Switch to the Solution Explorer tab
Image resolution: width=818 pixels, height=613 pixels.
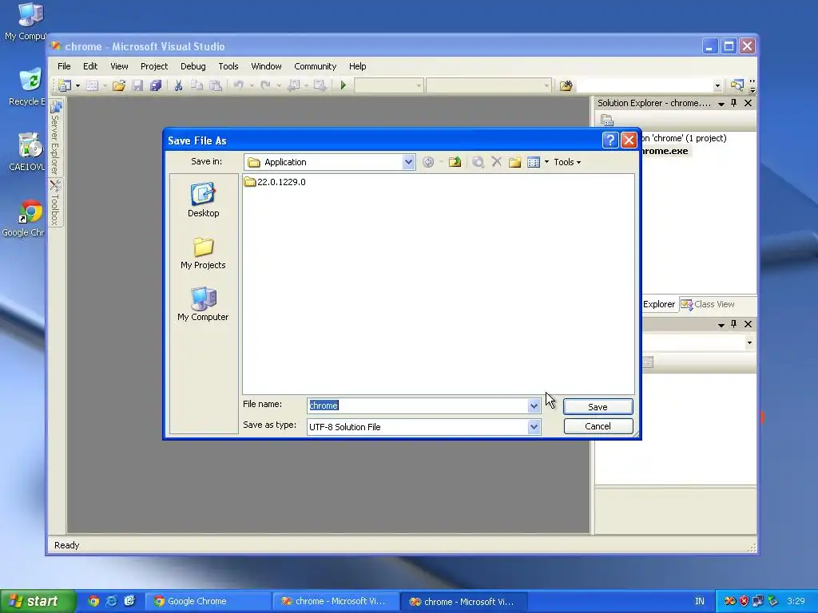pos(659,304)
